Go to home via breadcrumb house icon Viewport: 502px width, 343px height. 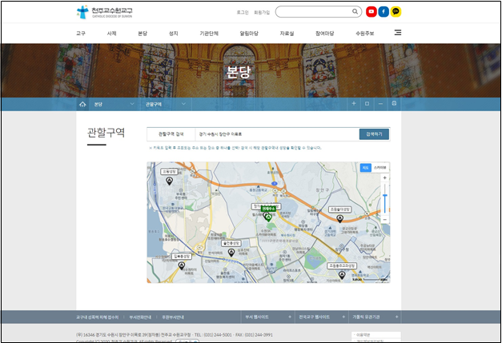click(82, 104)
